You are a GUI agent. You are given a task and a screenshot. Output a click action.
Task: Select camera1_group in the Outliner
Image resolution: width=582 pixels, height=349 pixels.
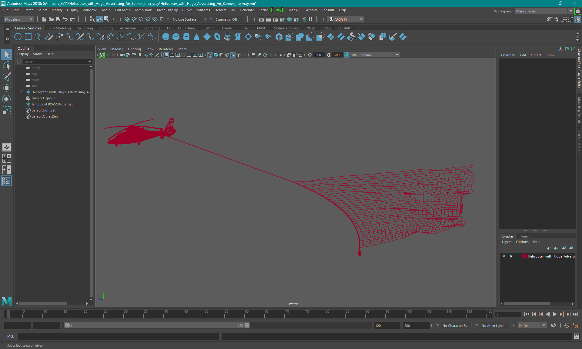[x=43, y=98]
